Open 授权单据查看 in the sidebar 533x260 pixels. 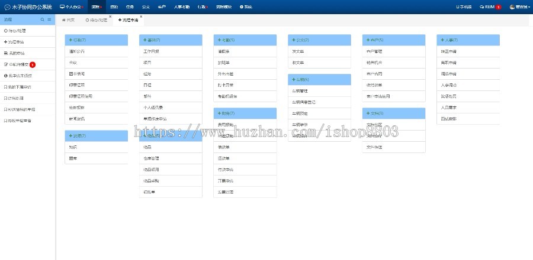[27, 121]
